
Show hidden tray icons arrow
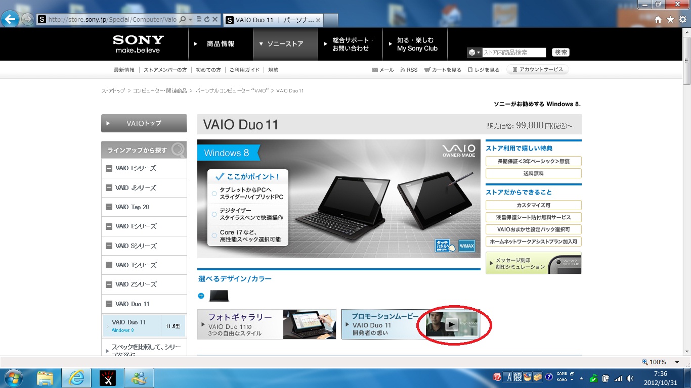582,378
